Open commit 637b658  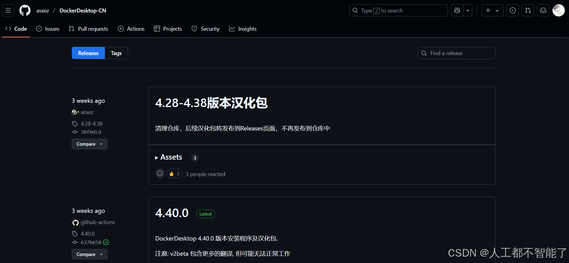click(91, 242)
